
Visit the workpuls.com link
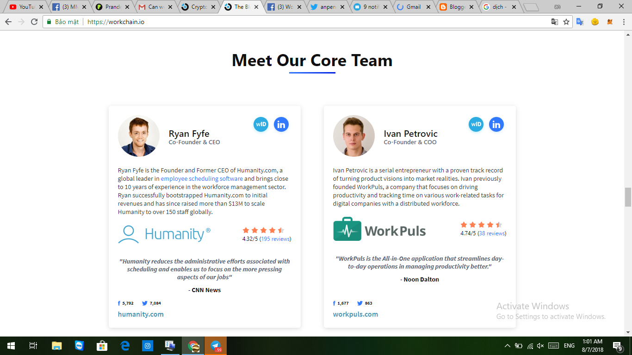[355, 314]
